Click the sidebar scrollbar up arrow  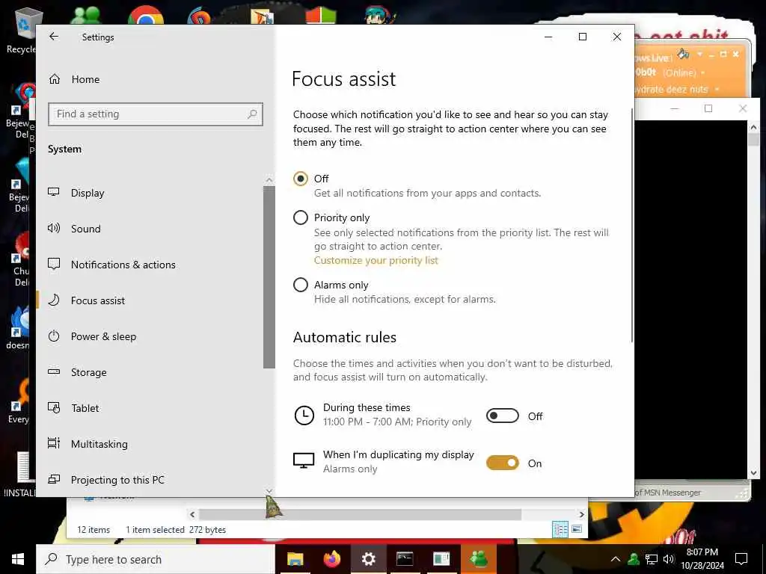click(x=269, y=179)
